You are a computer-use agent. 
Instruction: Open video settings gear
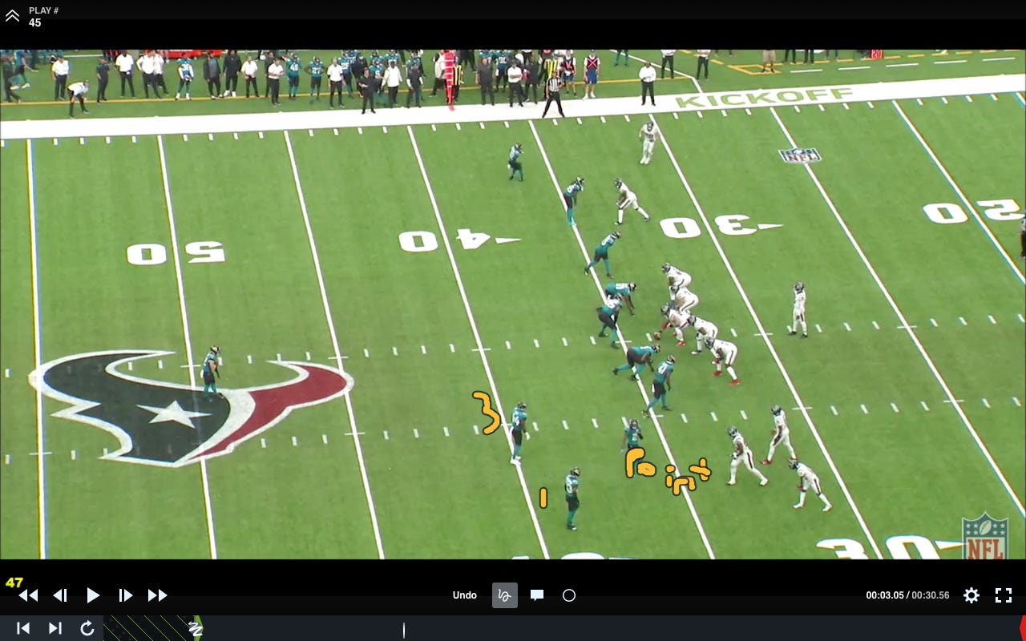click(971, 595)
